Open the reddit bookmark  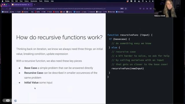point(63,12)
